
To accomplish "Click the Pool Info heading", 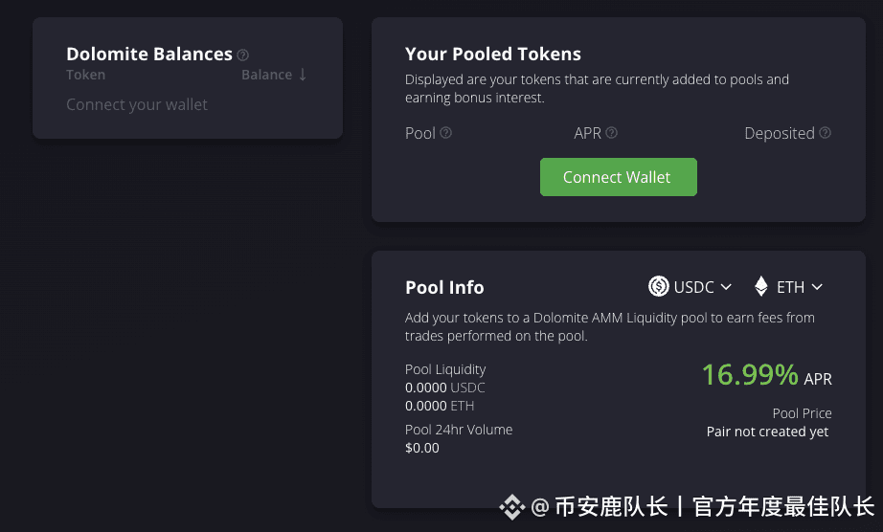I will coord(444,287).
